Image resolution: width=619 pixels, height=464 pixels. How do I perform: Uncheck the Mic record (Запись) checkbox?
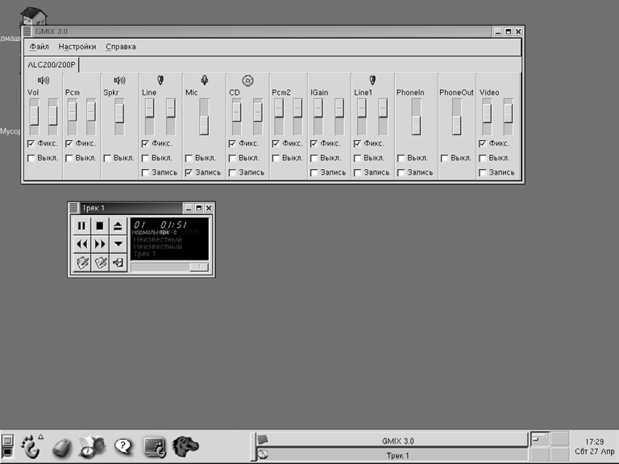(189, 172)
